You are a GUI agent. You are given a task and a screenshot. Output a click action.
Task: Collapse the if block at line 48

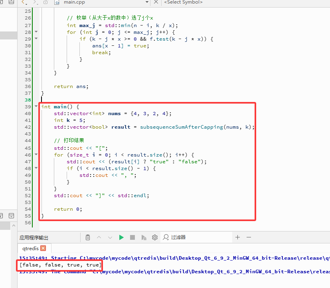(36, 168)
